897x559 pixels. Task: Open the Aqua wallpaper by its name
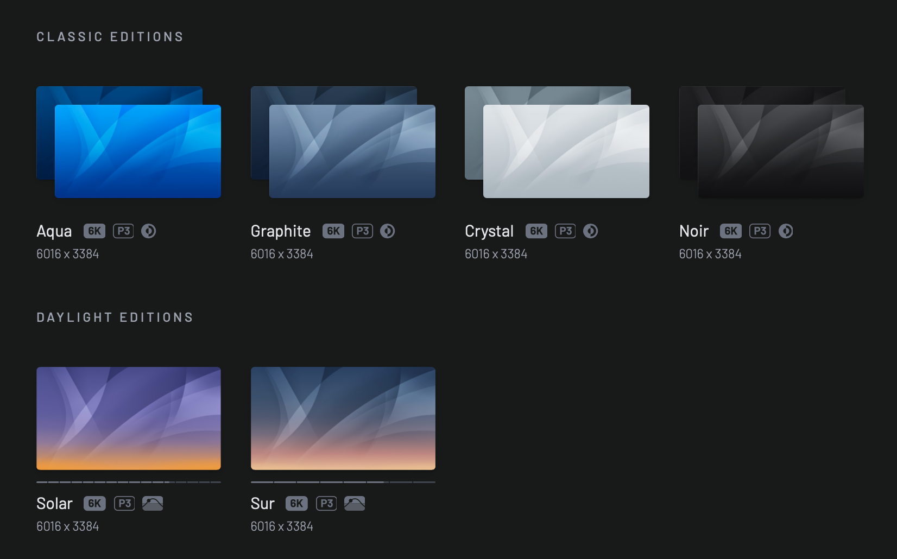click(x=54, y=231)
